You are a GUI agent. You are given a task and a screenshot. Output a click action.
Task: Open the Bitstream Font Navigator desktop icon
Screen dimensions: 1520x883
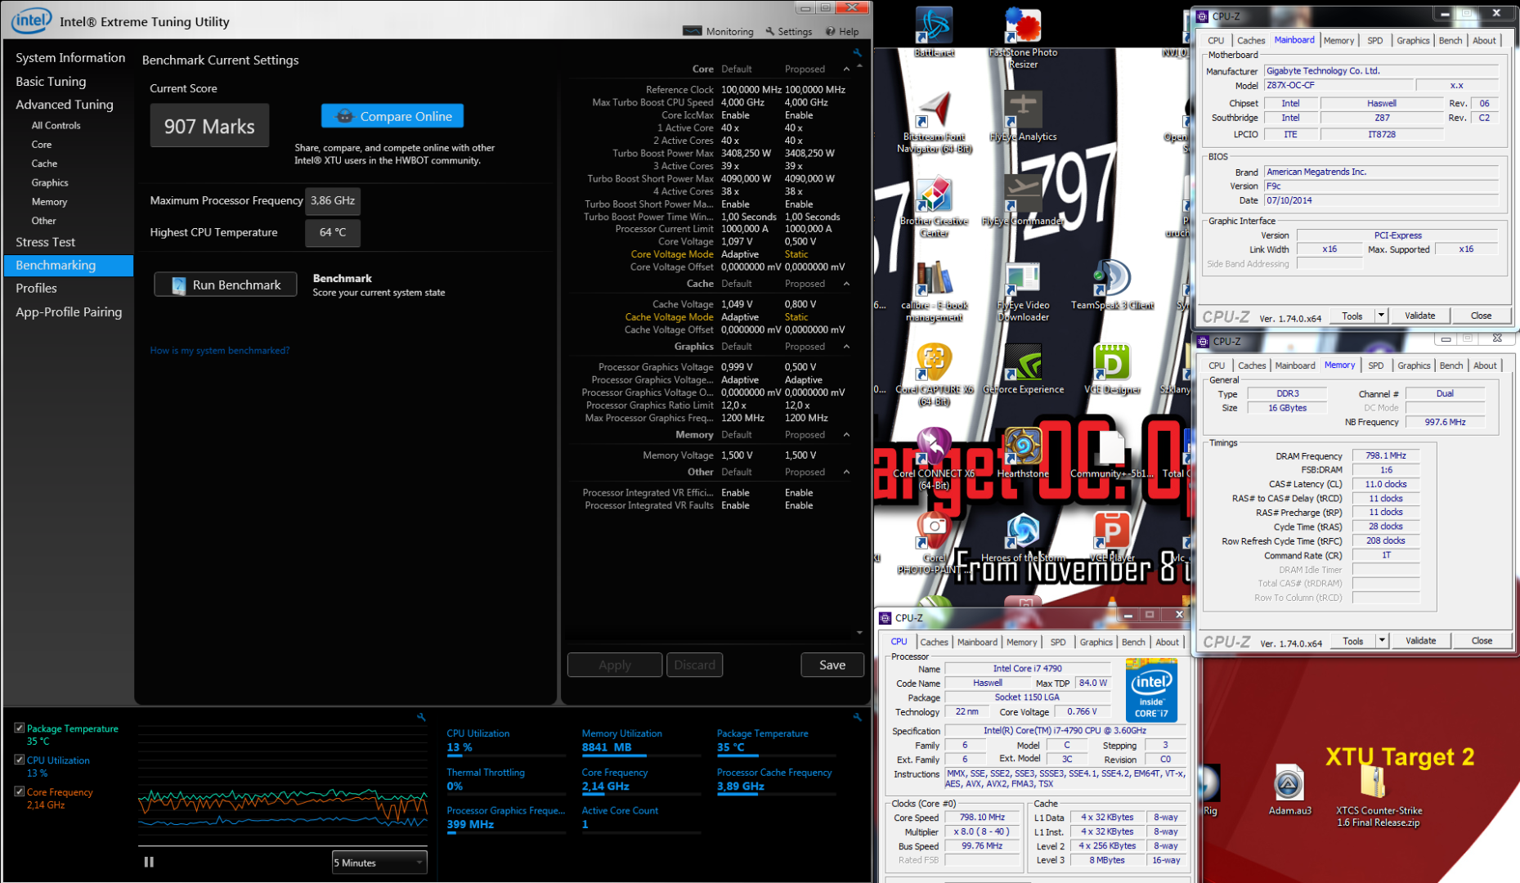point(934,123)
